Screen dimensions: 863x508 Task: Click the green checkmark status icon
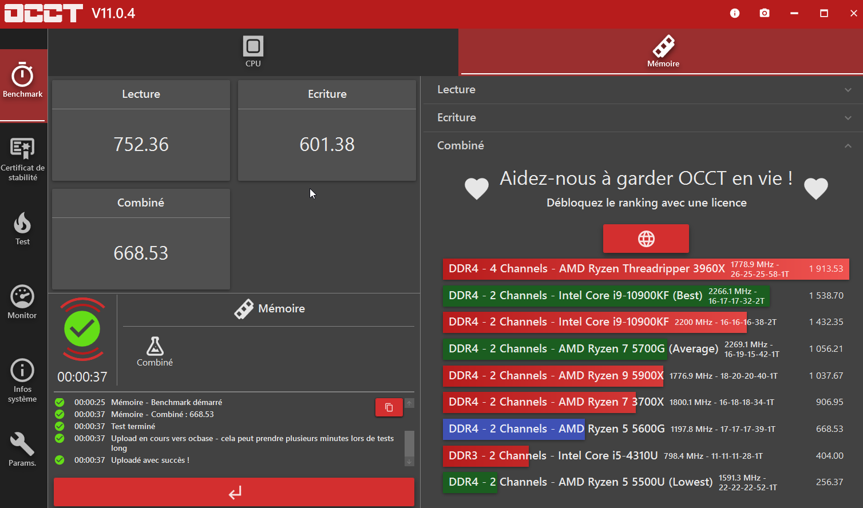pyautogui.click(x=82, y=329)
